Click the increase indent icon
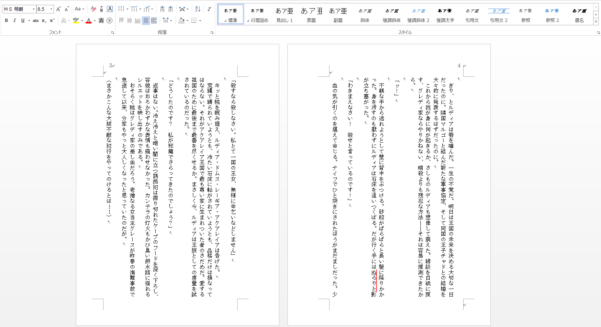Screen dimensions: 601x327 pos(171,9)
